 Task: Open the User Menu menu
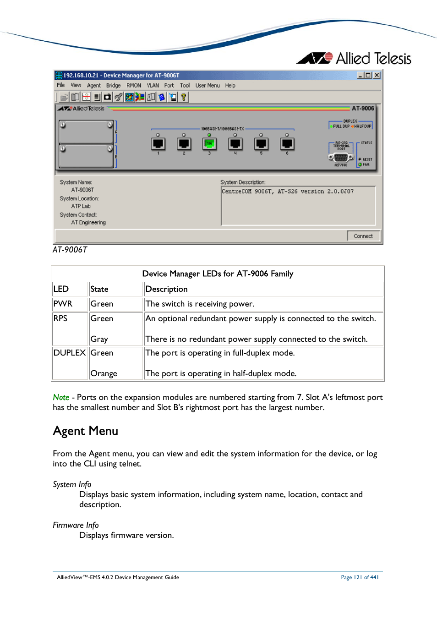tap(208, 85)
